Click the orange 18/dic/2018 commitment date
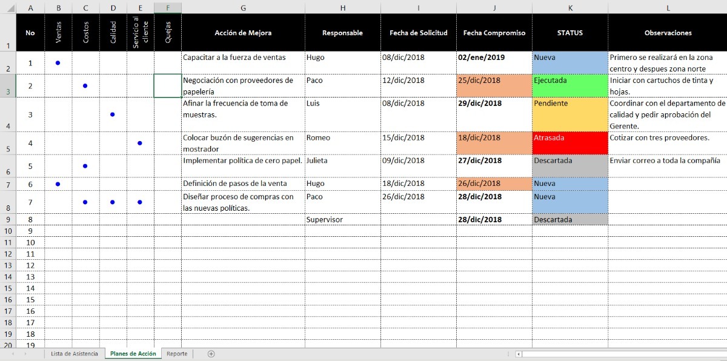The image size is (727, 361). tap(494, 144)
